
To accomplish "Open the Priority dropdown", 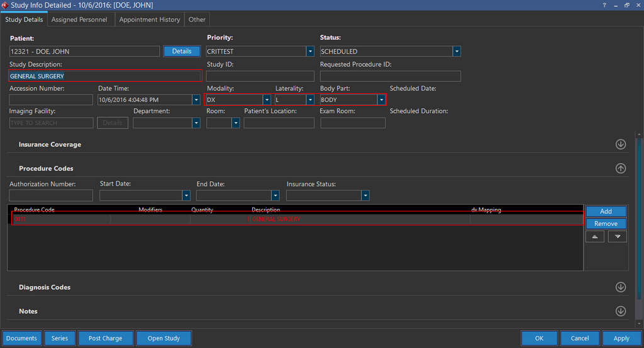I will [310, 52].
